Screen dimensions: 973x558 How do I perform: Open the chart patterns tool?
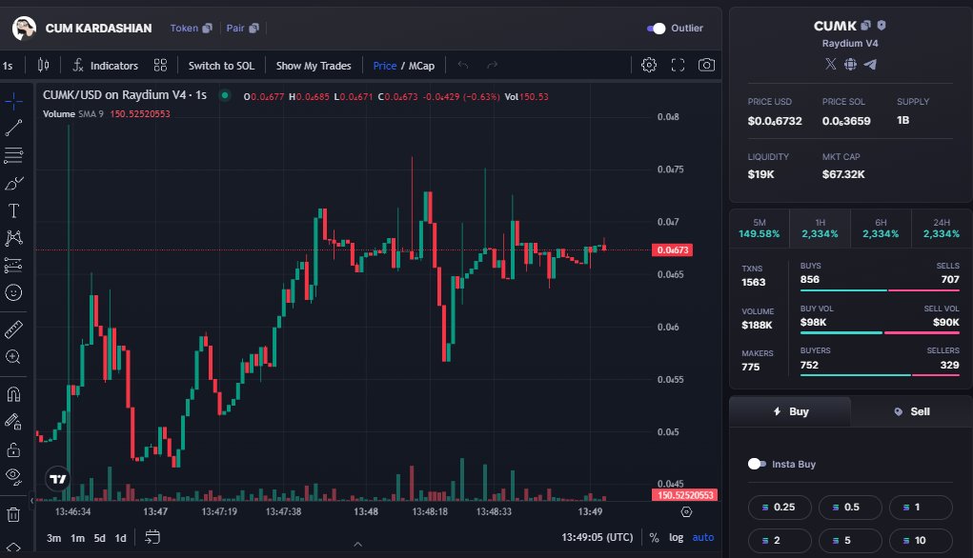[13, 238]
